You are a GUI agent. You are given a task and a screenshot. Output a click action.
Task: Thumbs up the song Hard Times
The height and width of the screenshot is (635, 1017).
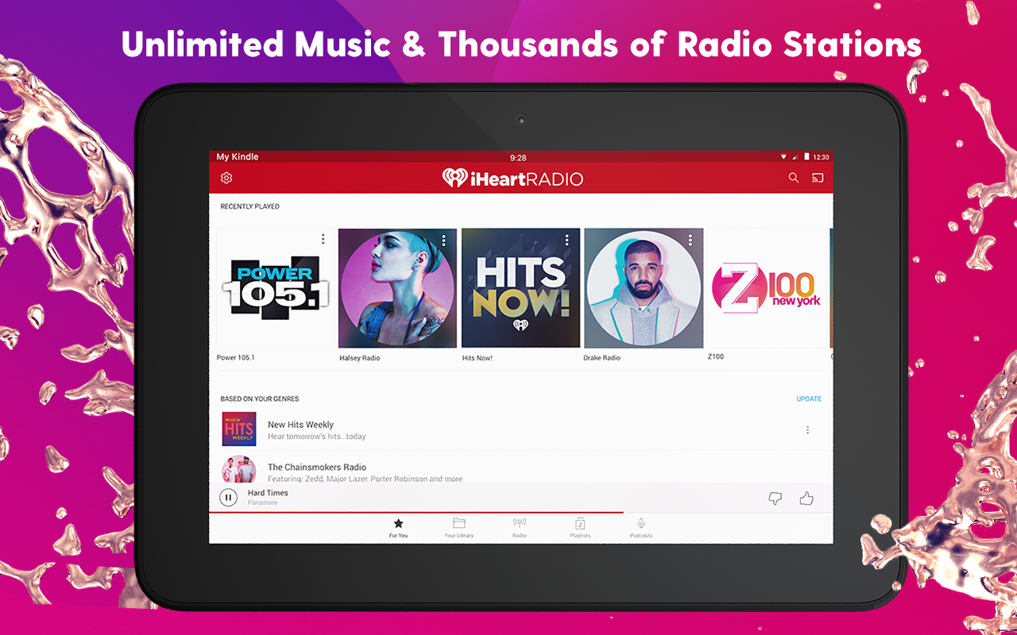(806, 498)
